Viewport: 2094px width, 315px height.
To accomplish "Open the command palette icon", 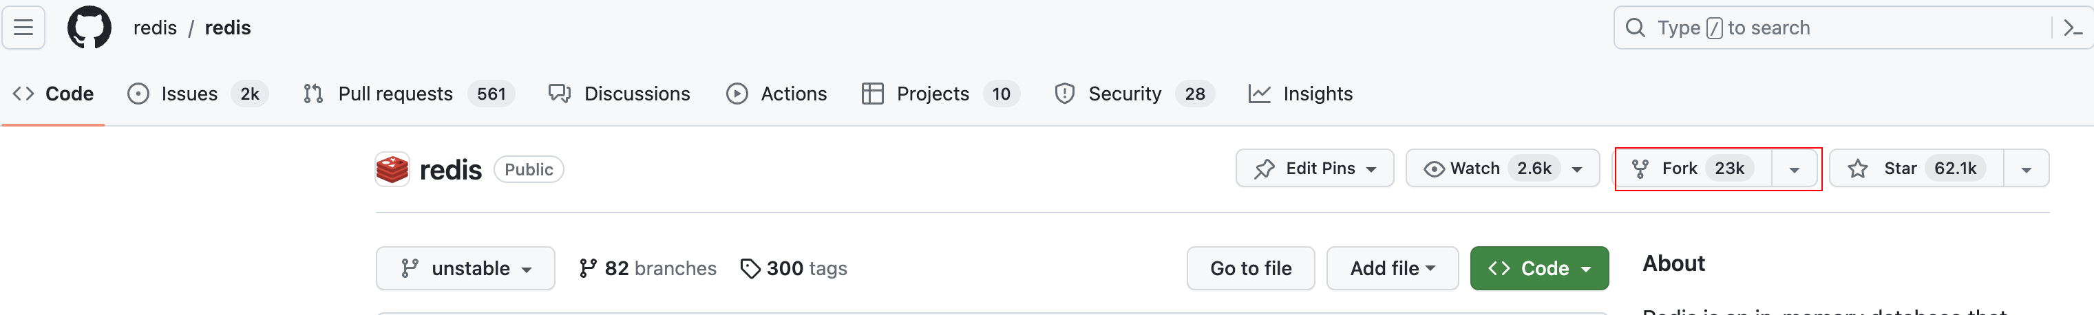I will click(x=2072, y=28).
